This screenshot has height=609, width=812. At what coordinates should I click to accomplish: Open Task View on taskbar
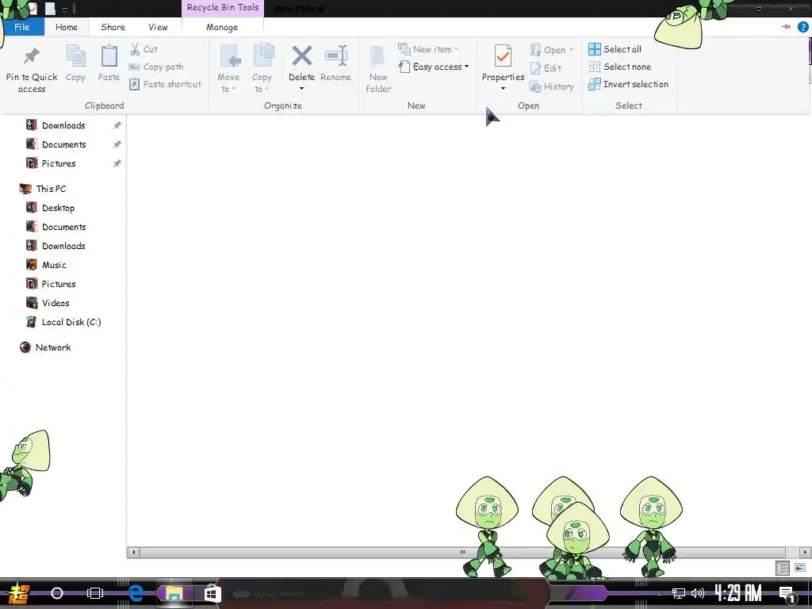click(95, 593)
